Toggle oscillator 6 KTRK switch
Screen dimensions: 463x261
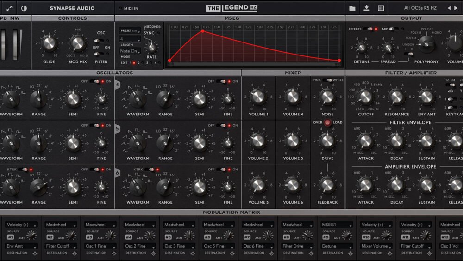[x=150, y=170]
